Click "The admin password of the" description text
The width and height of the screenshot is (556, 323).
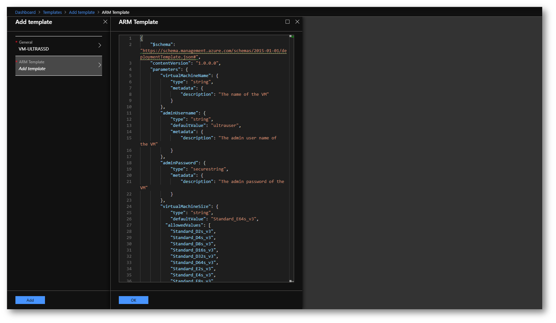click(251, 182)
